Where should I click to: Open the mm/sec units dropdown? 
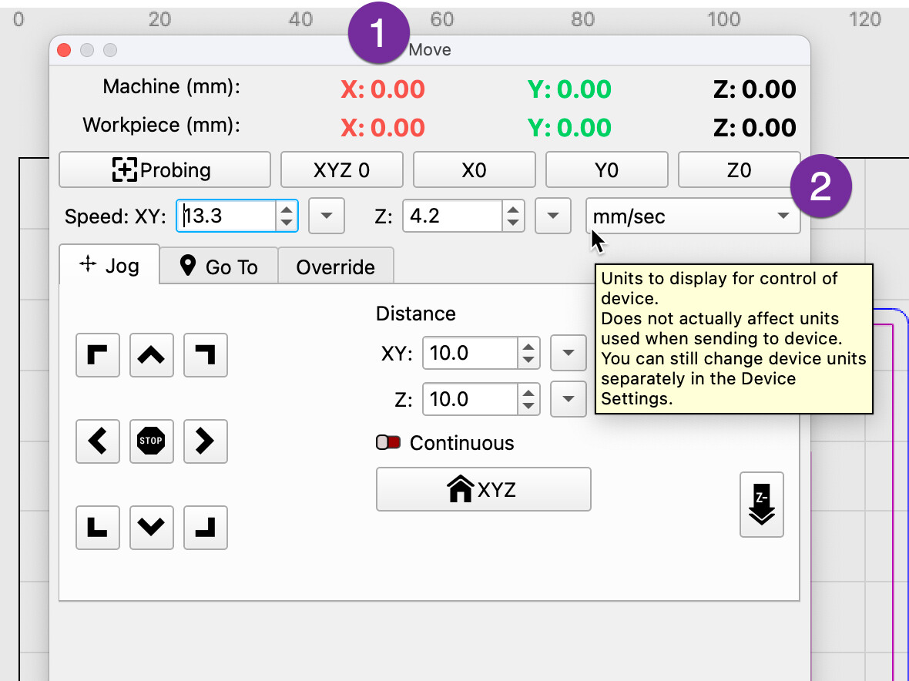tap(692, 216)
